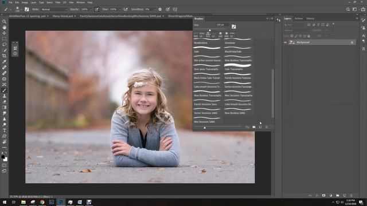Image resolution: width=367 pixels, height=206 pixels.
Task: Click the brush Size slider handle
Action: (210, 30)
